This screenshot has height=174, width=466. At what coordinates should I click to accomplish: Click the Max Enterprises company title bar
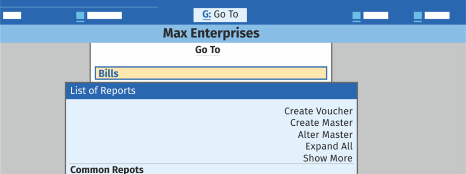[x=211, y=33]
